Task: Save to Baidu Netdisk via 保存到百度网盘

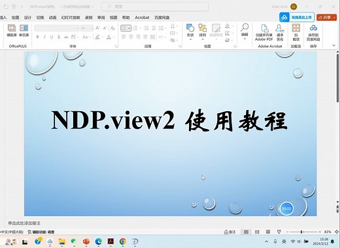Action: pyautogui.click(x=313, y=33)
